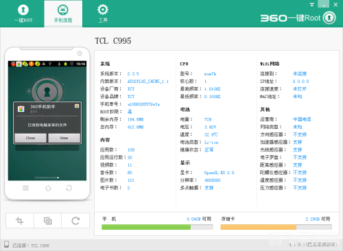This screenshot has width=343, height=251.
Task: Click the lock icon on phone screen
Action: click(47, 92)
